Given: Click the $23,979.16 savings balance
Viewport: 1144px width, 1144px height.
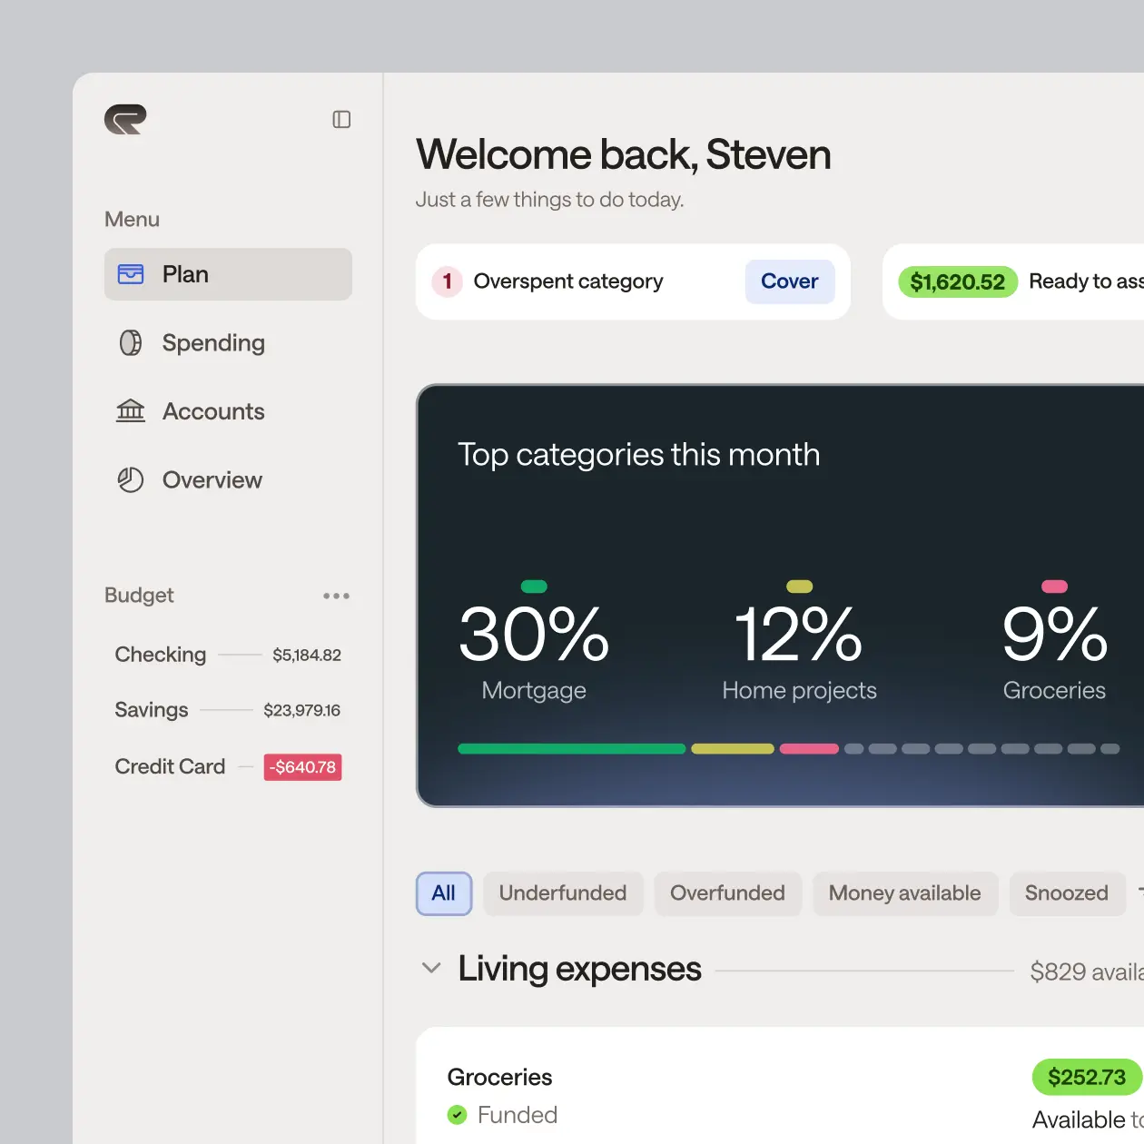Looking at the screenshot, I should tap(302, 710).
